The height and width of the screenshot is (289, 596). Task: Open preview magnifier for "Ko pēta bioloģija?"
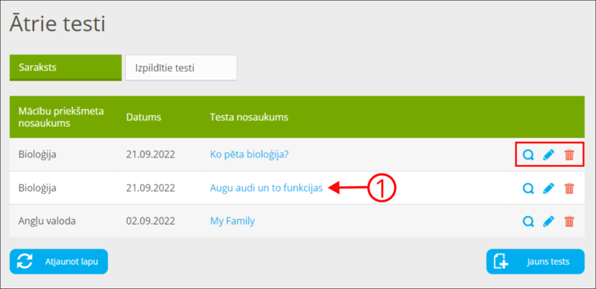point(528,154)
